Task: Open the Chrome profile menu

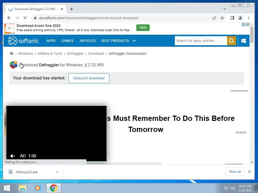Action: [240, 18]
